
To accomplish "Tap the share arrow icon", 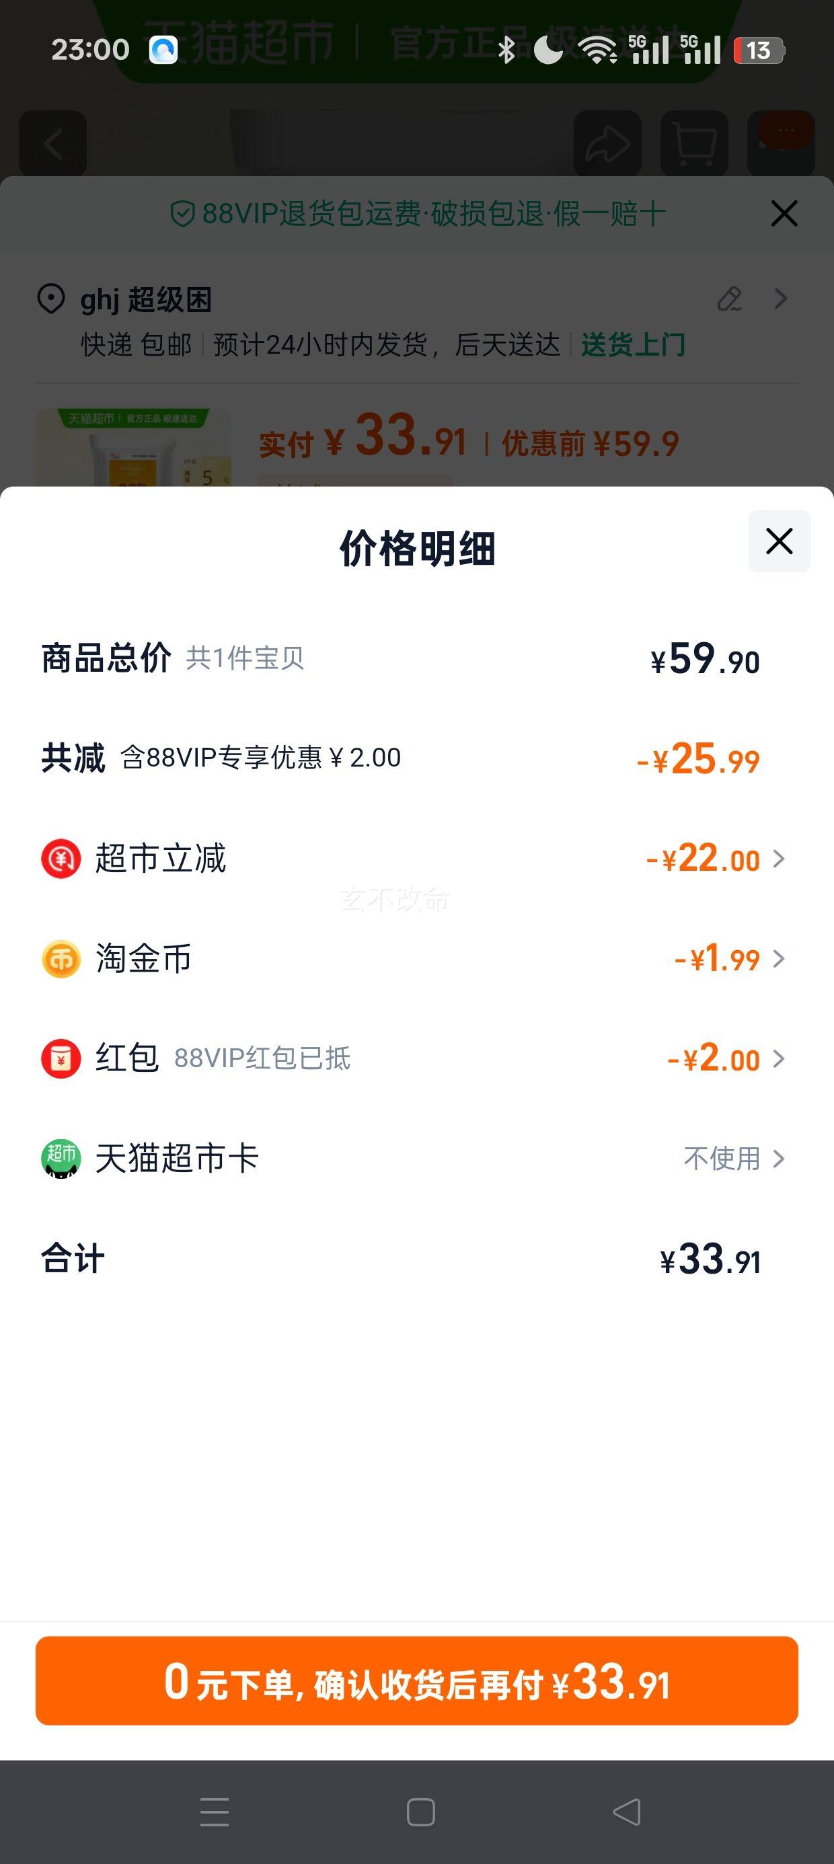I will tap(607, 143).
